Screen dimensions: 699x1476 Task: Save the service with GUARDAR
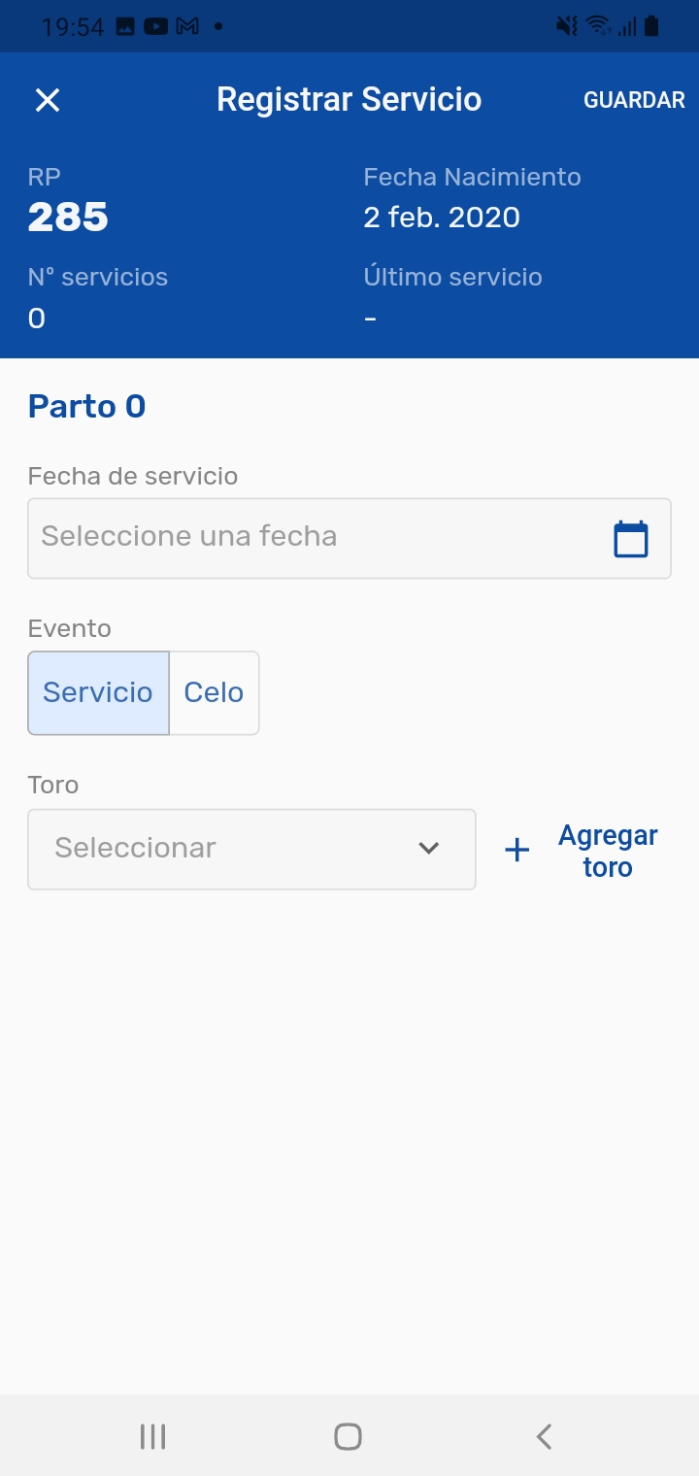(x=634, y=100)
